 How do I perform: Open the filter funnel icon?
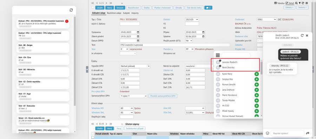(x=300, y=3)
